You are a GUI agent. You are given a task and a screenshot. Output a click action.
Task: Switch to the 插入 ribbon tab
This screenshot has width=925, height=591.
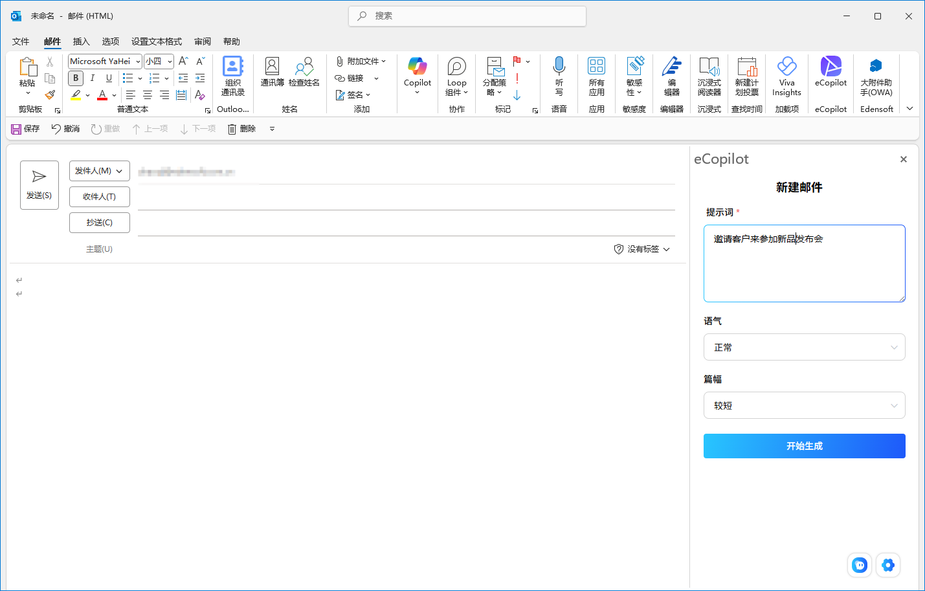pos(81,41)
